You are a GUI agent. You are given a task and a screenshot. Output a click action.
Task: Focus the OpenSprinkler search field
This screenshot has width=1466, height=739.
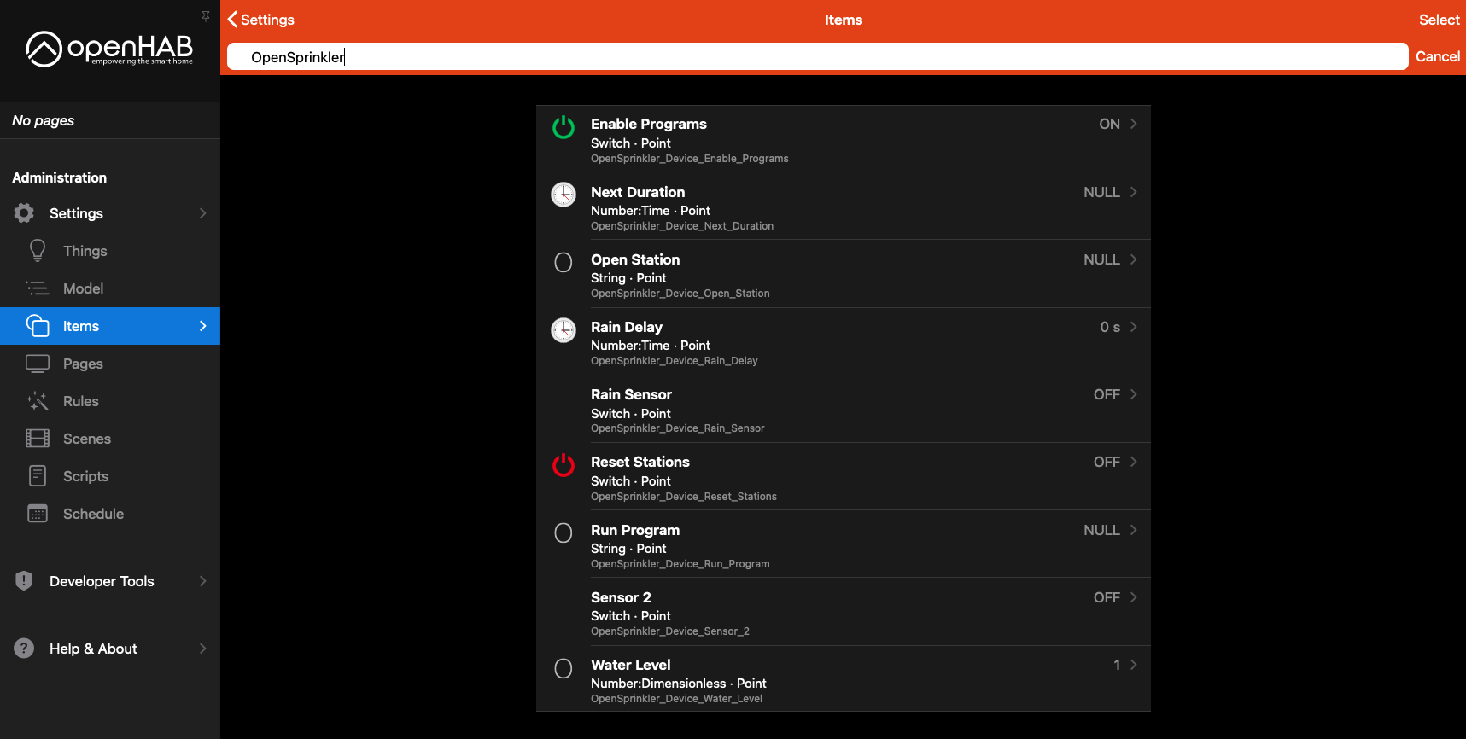tap(817, 57)
